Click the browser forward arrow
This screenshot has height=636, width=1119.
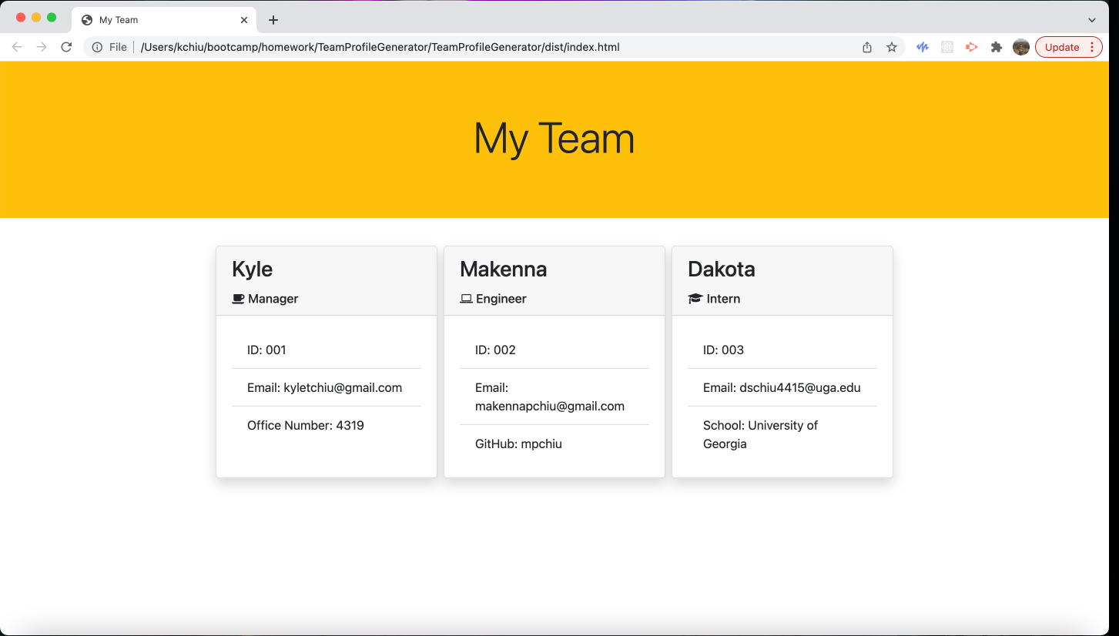coord(42,47)
